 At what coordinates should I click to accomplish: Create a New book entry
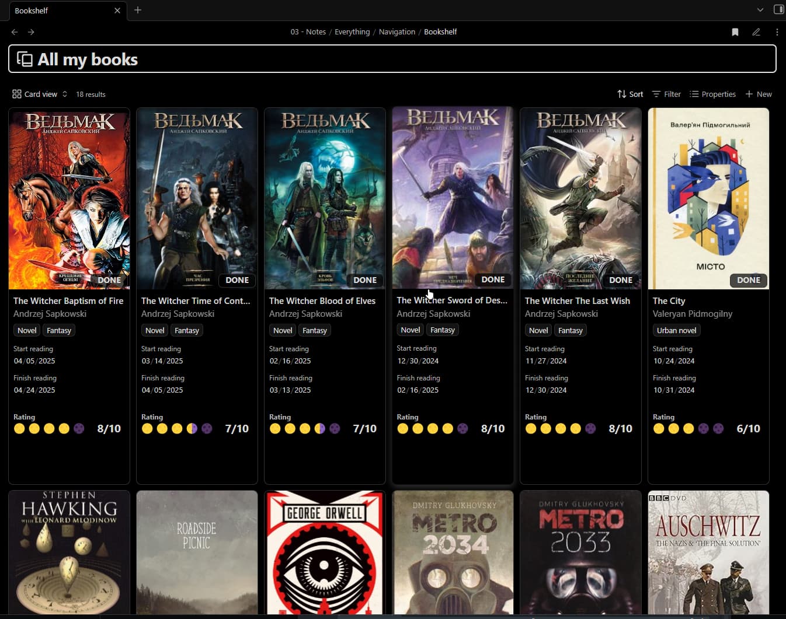(759, 94)
